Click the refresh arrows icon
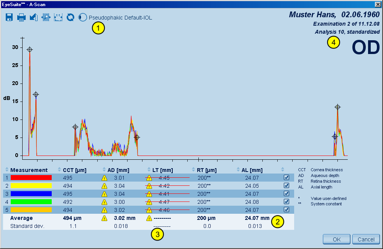 point(70,17)
